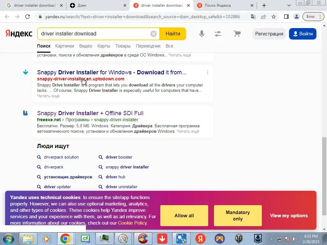Expand Читать ещё on topmost partial result
Viewport: 327px width, 245px height.
(x=180, y=55)
